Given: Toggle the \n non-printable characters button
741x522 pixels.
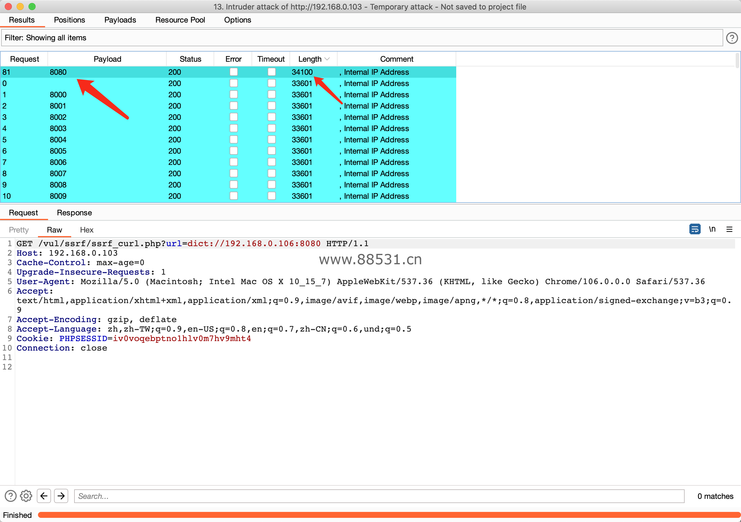Looking at the screenshot, I should [x=712, y=229].
